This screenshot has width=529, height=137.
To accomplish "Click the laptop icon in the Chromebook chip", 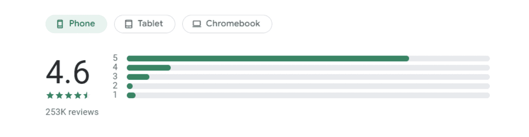I will tap(197, 24).
